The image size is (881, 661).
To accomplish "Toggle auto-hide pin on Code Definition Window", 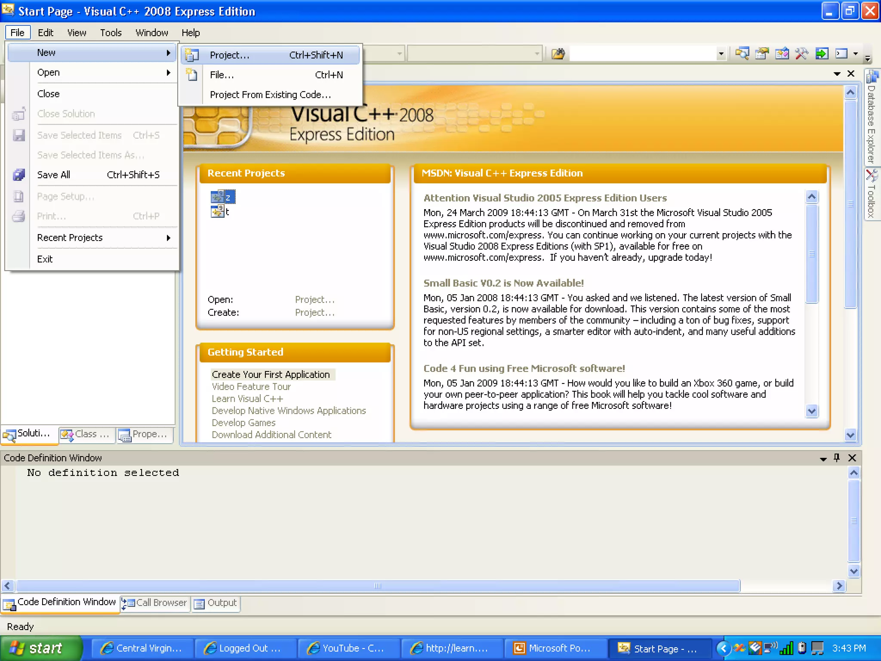I will (837, 457).
